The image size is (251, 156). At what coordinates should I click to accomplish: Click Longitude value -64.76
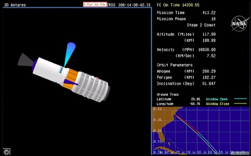pyautogui.click(x=195, y=104)
